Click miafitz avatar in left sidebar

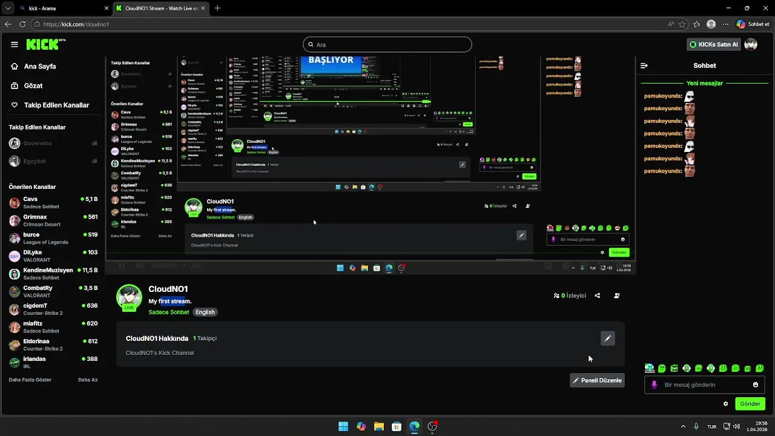pos(15,327)
